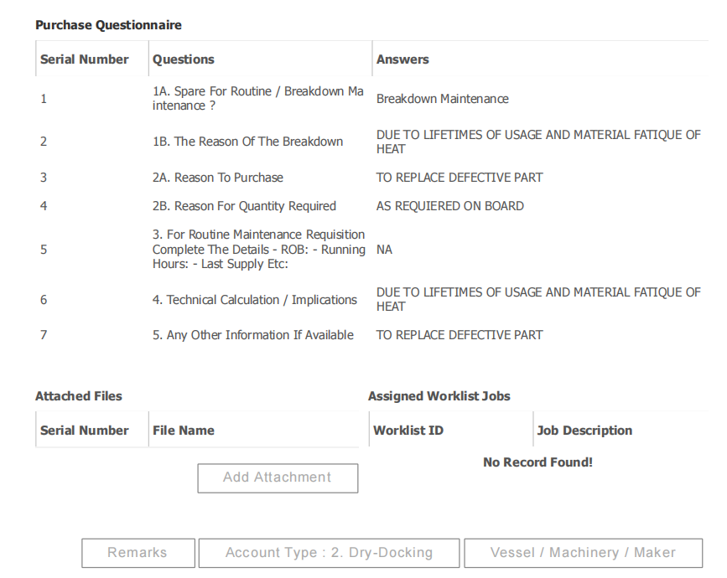
Task: Click the File Name column header
Action: click(184, 431)
